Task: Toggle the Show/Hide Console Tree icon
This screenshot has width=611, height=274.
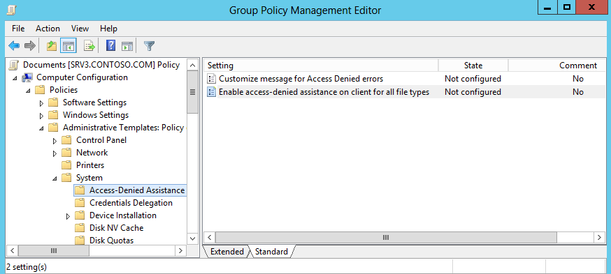Action: (x=69, y=46)
